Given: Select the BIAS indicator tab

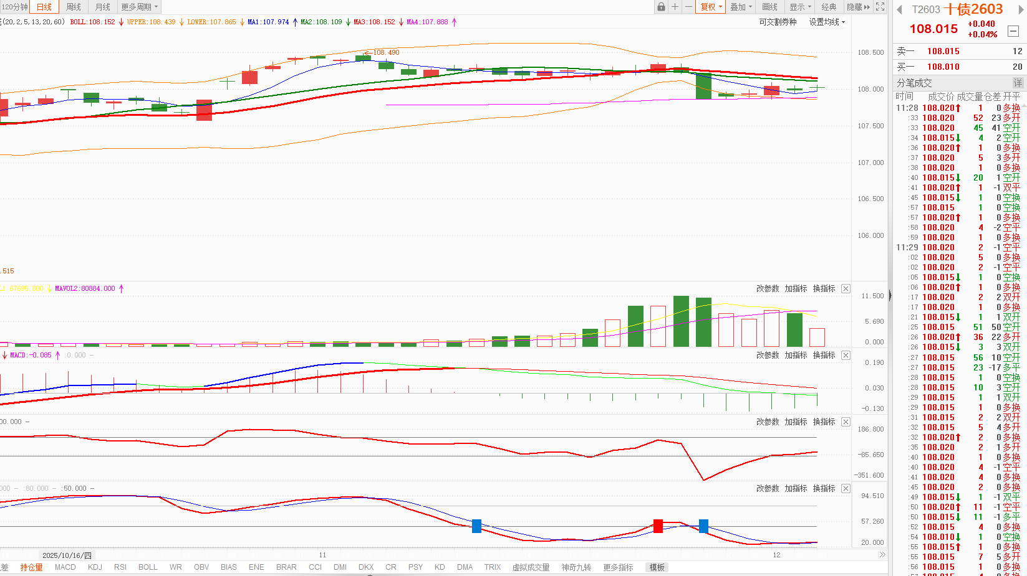Looking at the screenshot, I should [x=229, y=567].
